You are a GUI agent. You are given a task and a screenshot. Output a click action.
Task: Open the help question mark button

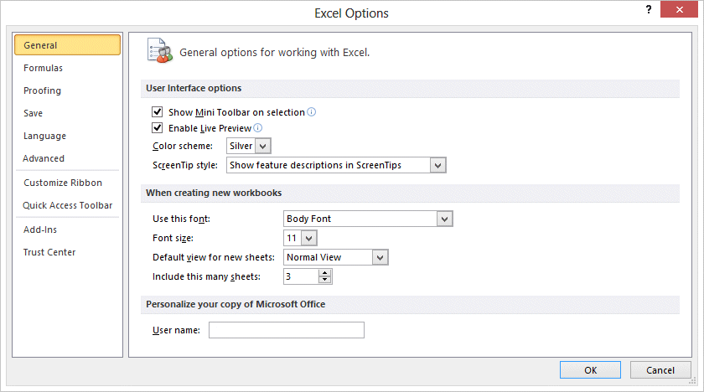tap(649, 9)
